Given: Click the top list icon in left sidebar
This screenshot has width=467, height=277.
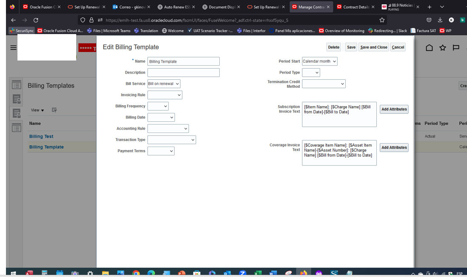Looking at the screenshot, I should click(16, 85).
